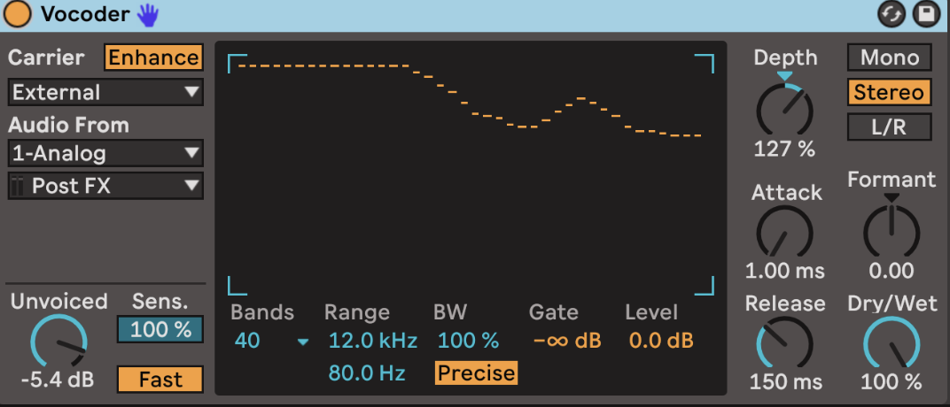The image size is (950, 407).
Task: Toggle the Vocoder device activator button
Action: pyautogui.click(x=19, y=14)
